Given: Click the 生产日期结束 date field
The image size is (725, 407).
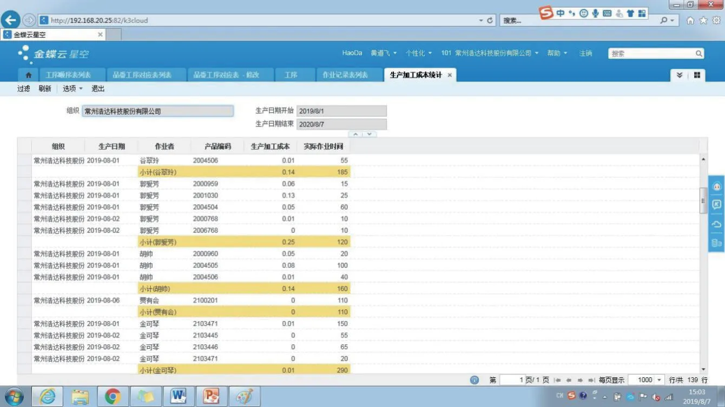Looking at the screenshot, I should [341, 124].
